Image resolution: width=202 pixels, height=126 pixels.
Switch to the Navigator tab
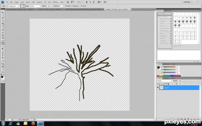[x=168, y=10]
